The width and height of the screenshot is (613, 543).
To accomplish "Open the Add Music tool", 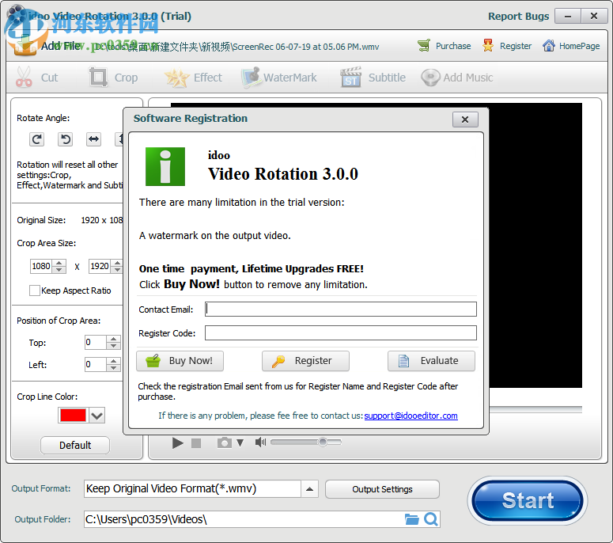I will click(456, 78).
